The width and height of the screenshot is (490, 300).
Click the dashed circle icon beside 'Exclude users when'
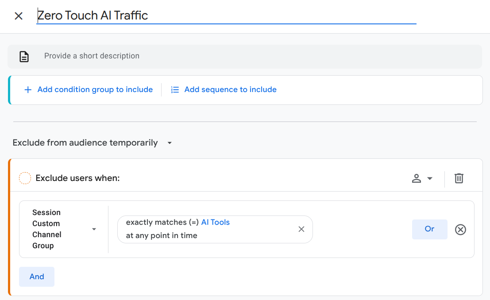tap(25, 178)
